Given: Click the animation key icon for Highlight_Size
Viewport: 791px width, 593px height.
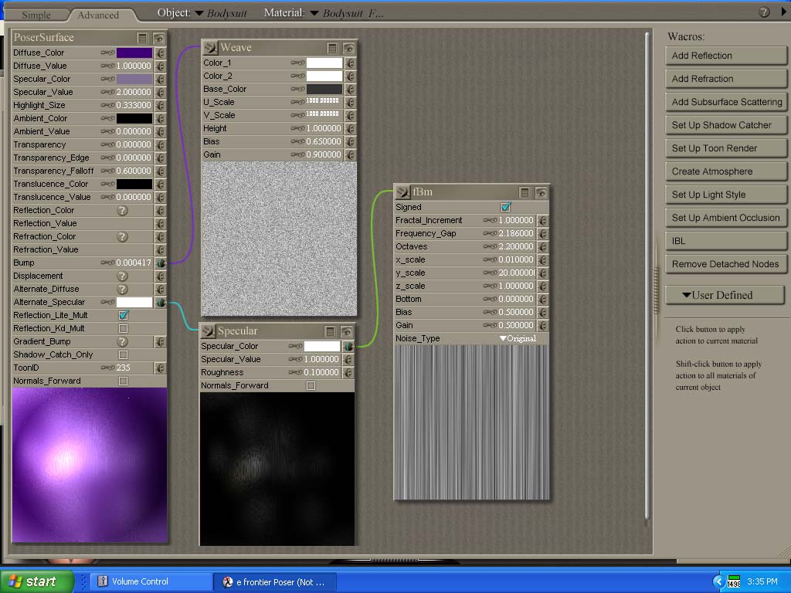Looking at the screenshot, I should point(107,106).
